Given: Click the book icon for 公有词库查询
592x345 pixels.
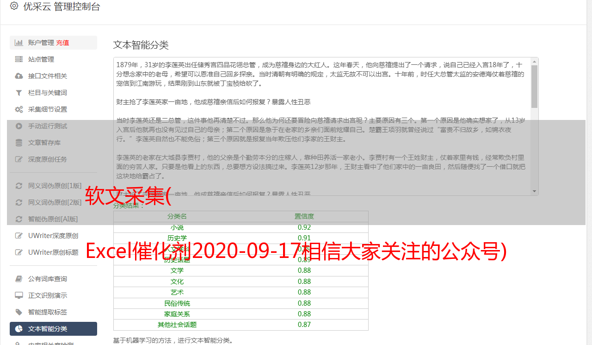Looking at the screenshot, I should [x=19, y=279].
